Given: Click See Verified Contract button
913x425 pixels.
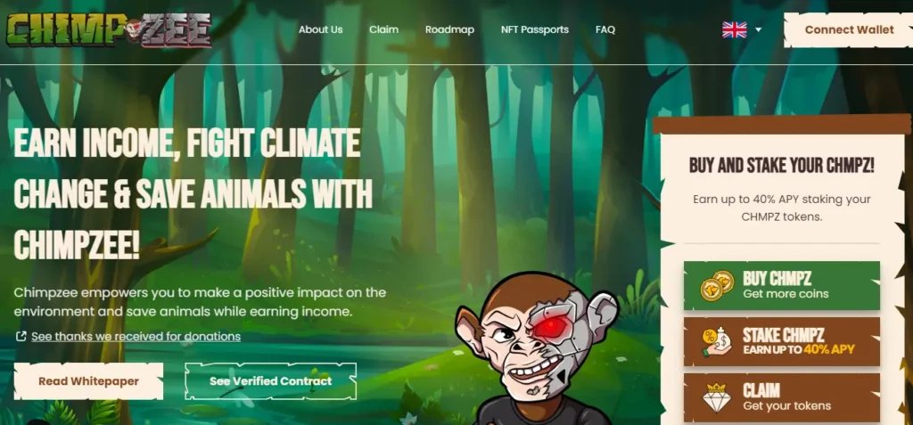Looking at the screenshot, I should click(271, 381).
